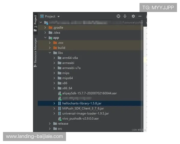The width and height of the screenshot is (180, 144).
Task: Click the release folder icon
Action: [55, 124]
